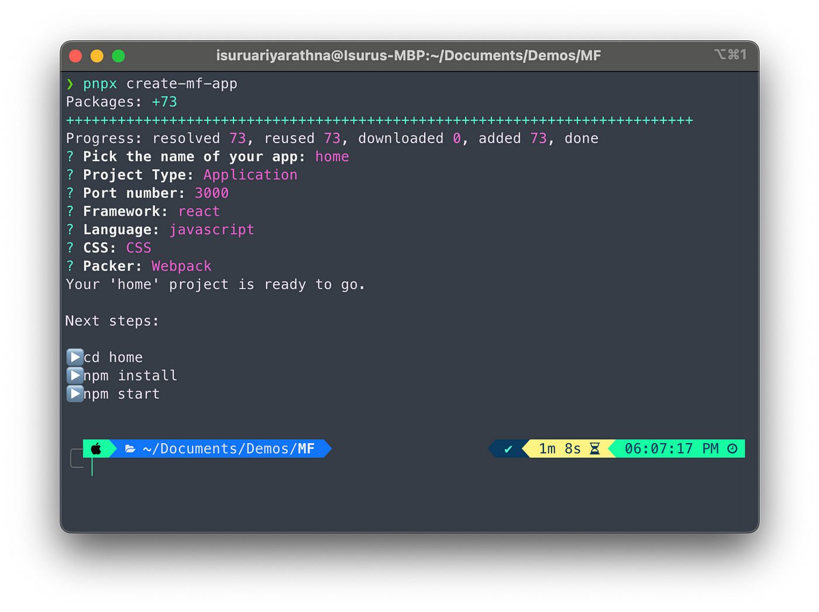819x612 pixels.
Task: Click the 'npm start' command text
Action: [x=121, y=394]
